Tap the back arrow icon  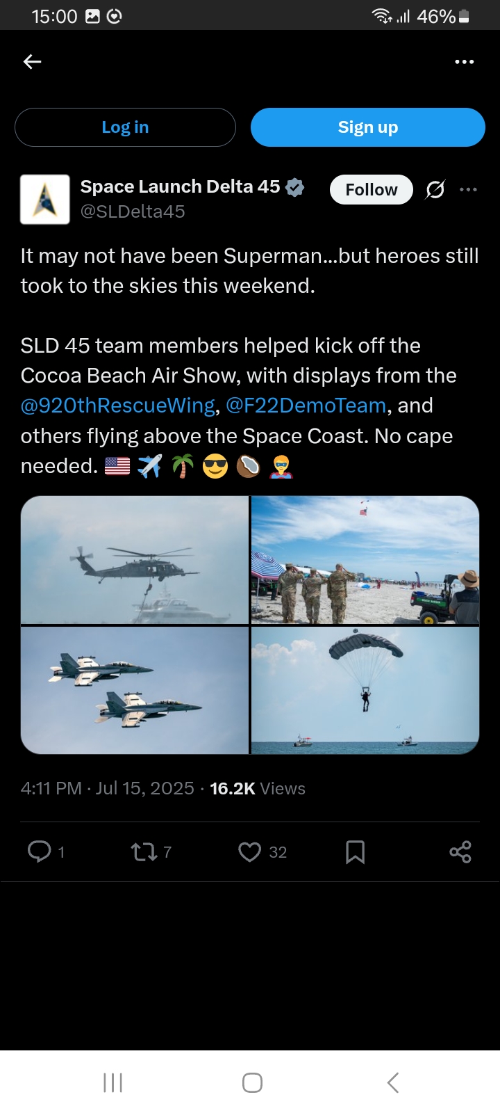pos(33,62)
